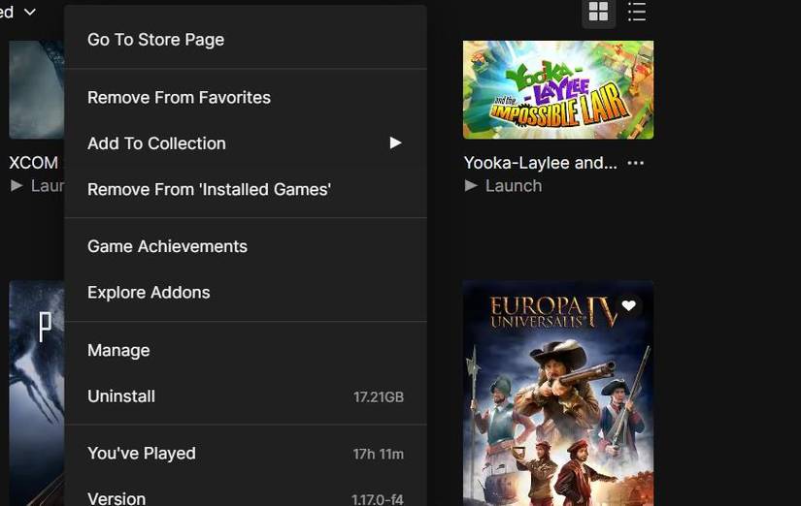The image size is (801, 506).
Task: Switch to grid view layout
Action: pos(598,13)
